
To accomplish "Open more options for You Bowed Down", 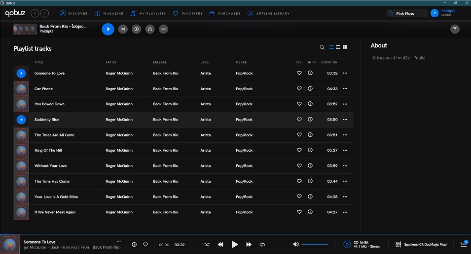I will click(345, 104).
